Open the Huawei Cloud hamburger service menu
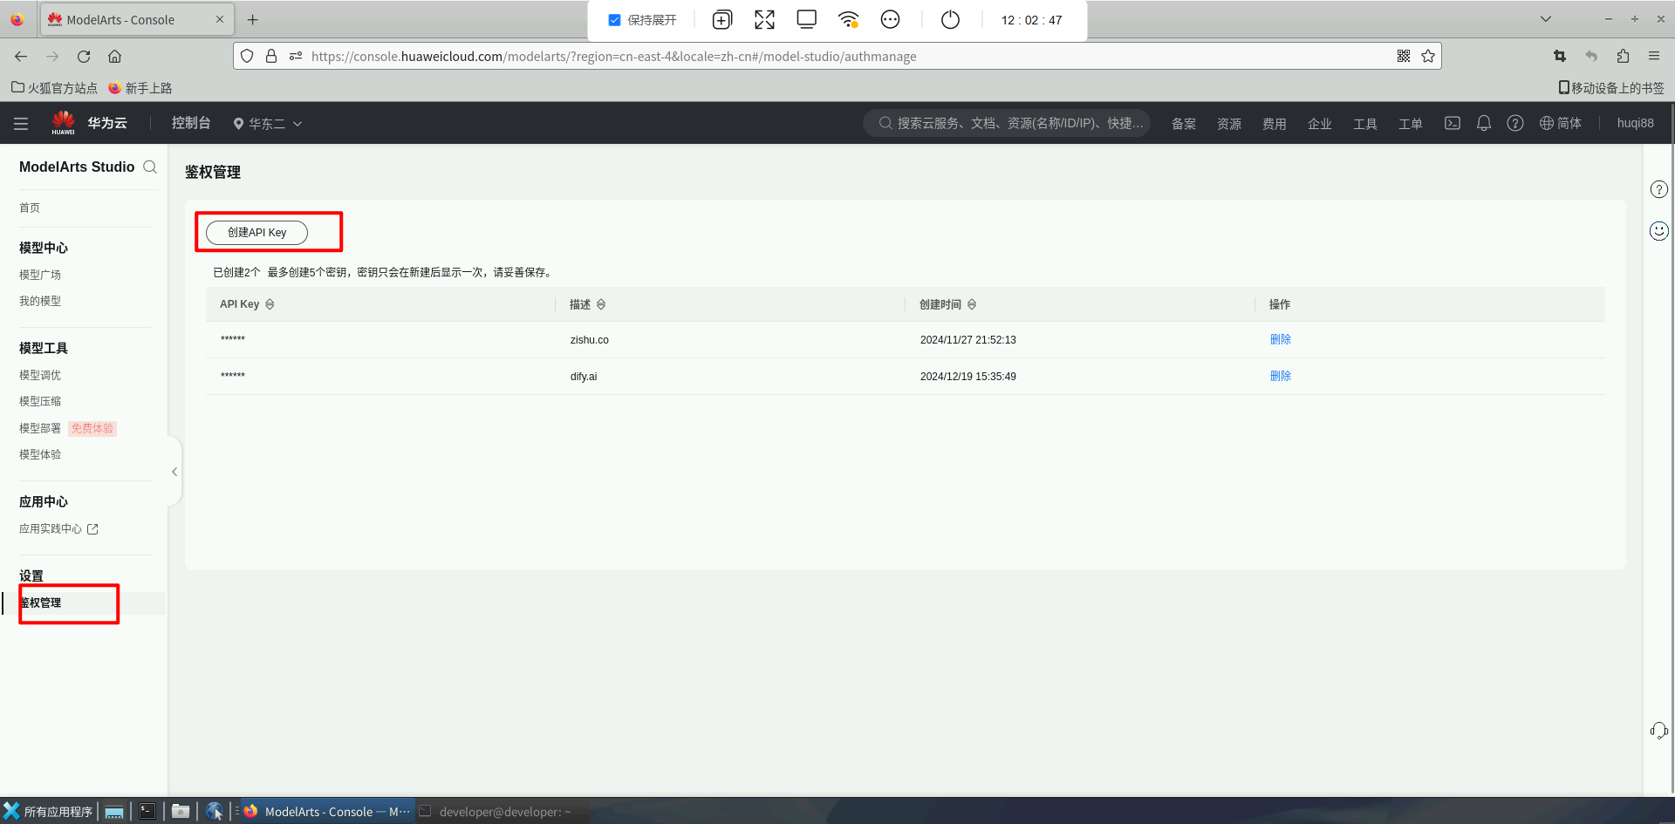Image resolution: width=1675 pixels, height=824 pixels. click(21, 124)
